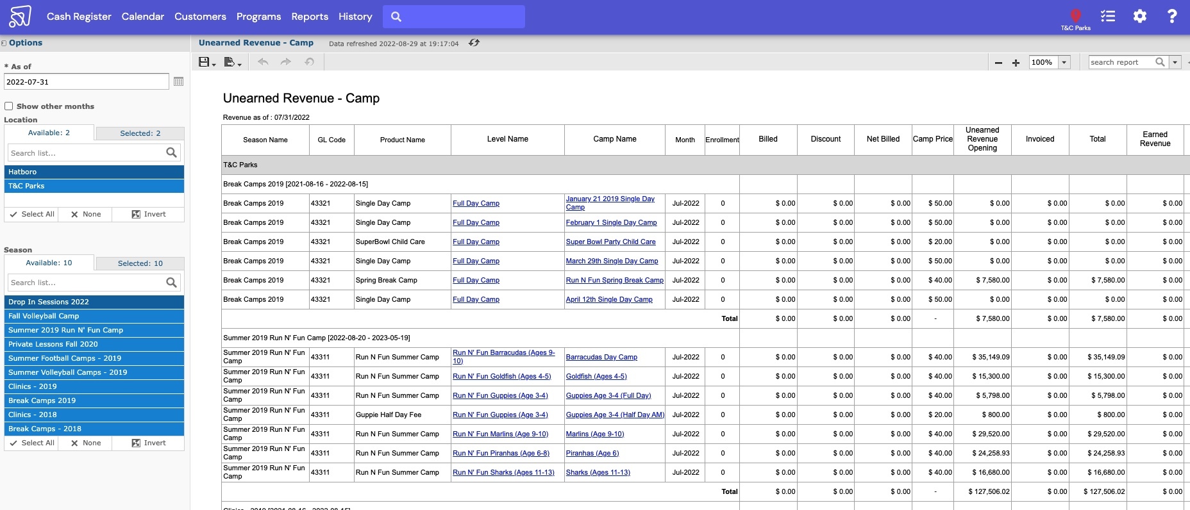Click Select All under Location
The image size is (1190, 510).
(31, 214)
